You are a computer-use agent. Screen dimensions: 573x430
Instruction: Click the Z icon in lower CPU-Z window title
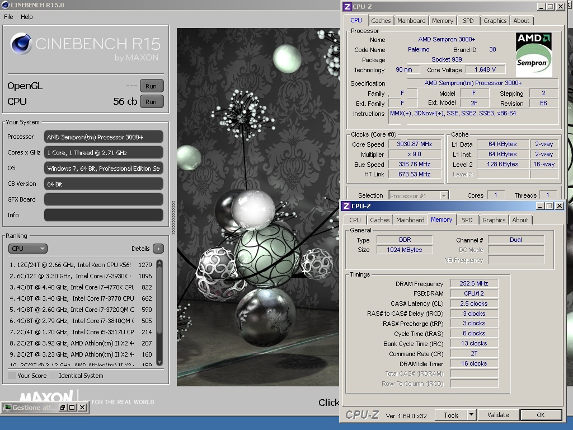346,206
